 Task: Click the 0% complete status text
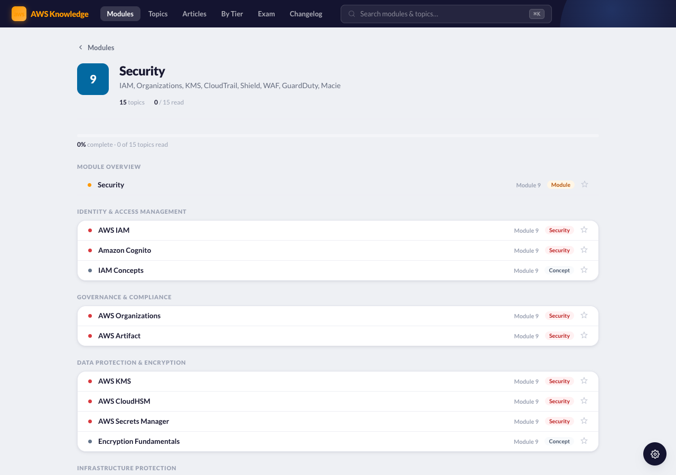pos(123,145)
